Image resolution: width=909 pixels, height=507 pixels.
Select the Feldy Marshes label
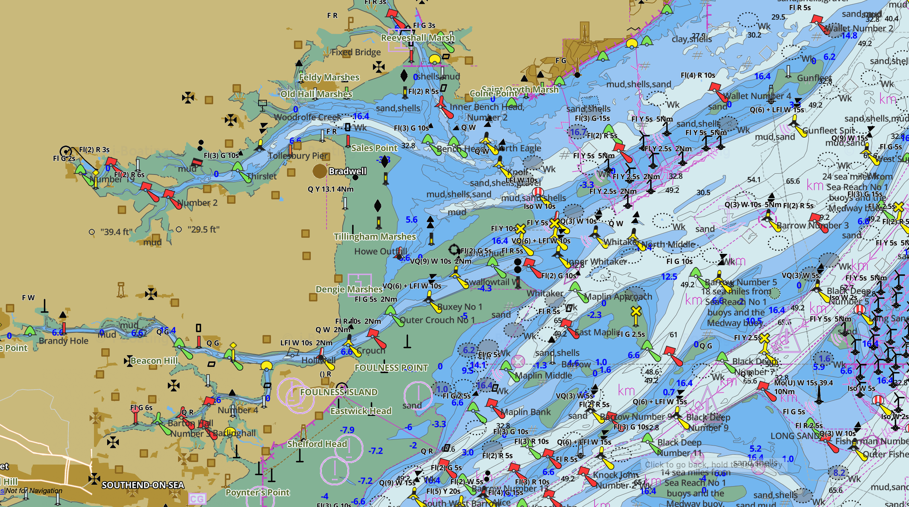coord(329,77)
